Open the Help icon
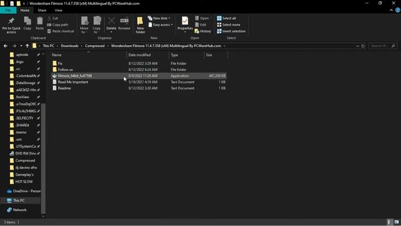The width and height of the screenshot is (401, 226). click(x=398, y=10)
